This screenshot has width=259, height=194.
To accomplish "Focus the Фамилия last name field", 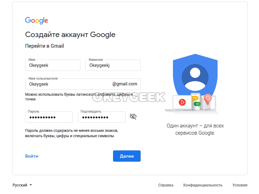I will click(x=113, y=65).
